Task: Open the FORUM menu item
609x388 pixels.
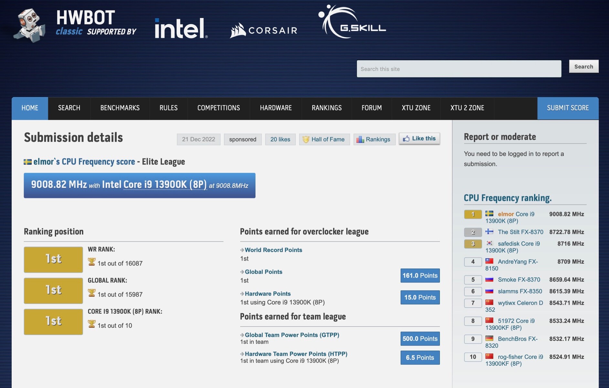Action: pos(372,108)
